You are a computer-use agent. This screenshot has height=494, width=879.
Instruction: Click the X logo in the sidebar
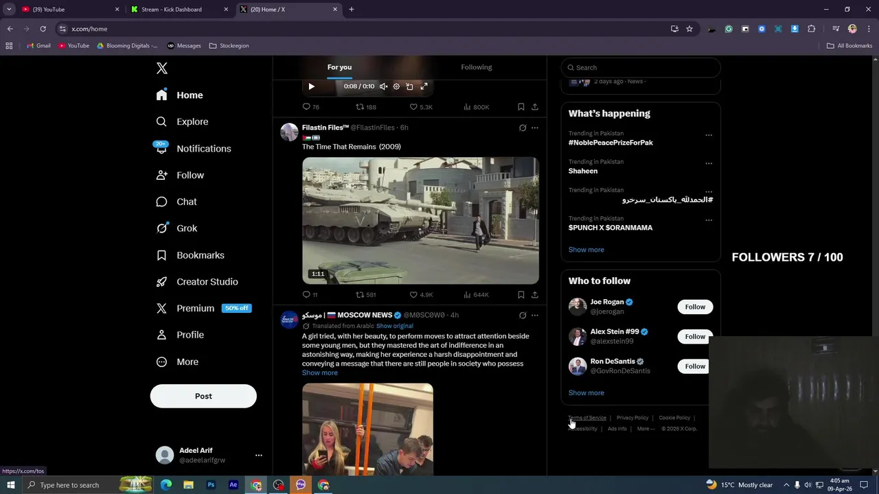[162, 68]
